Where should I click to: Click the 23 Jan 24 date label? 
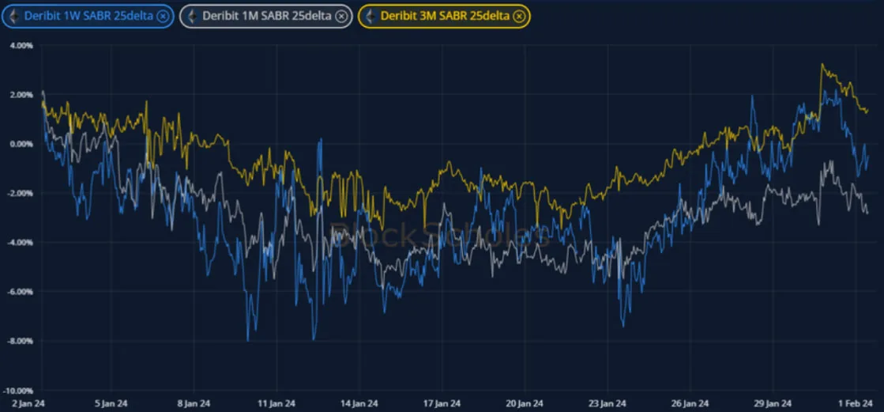coord(608,403)
